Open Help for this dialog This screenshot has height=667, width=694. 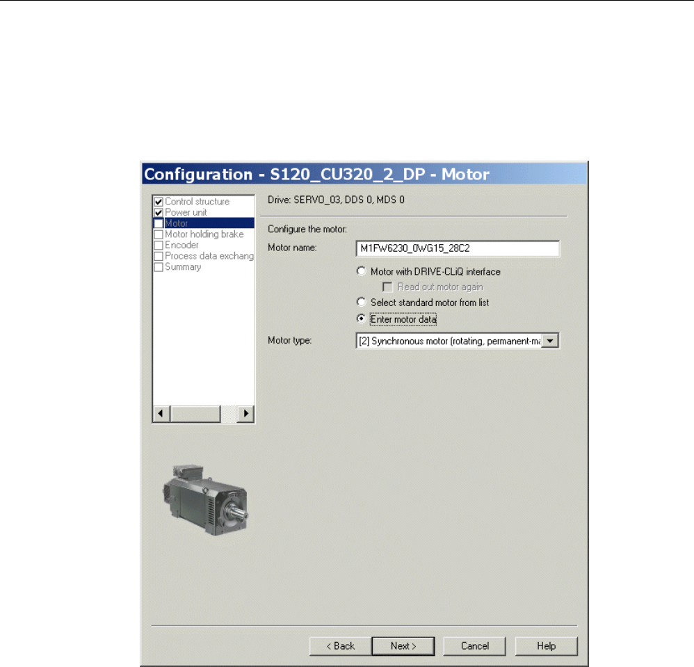(546, 646)
